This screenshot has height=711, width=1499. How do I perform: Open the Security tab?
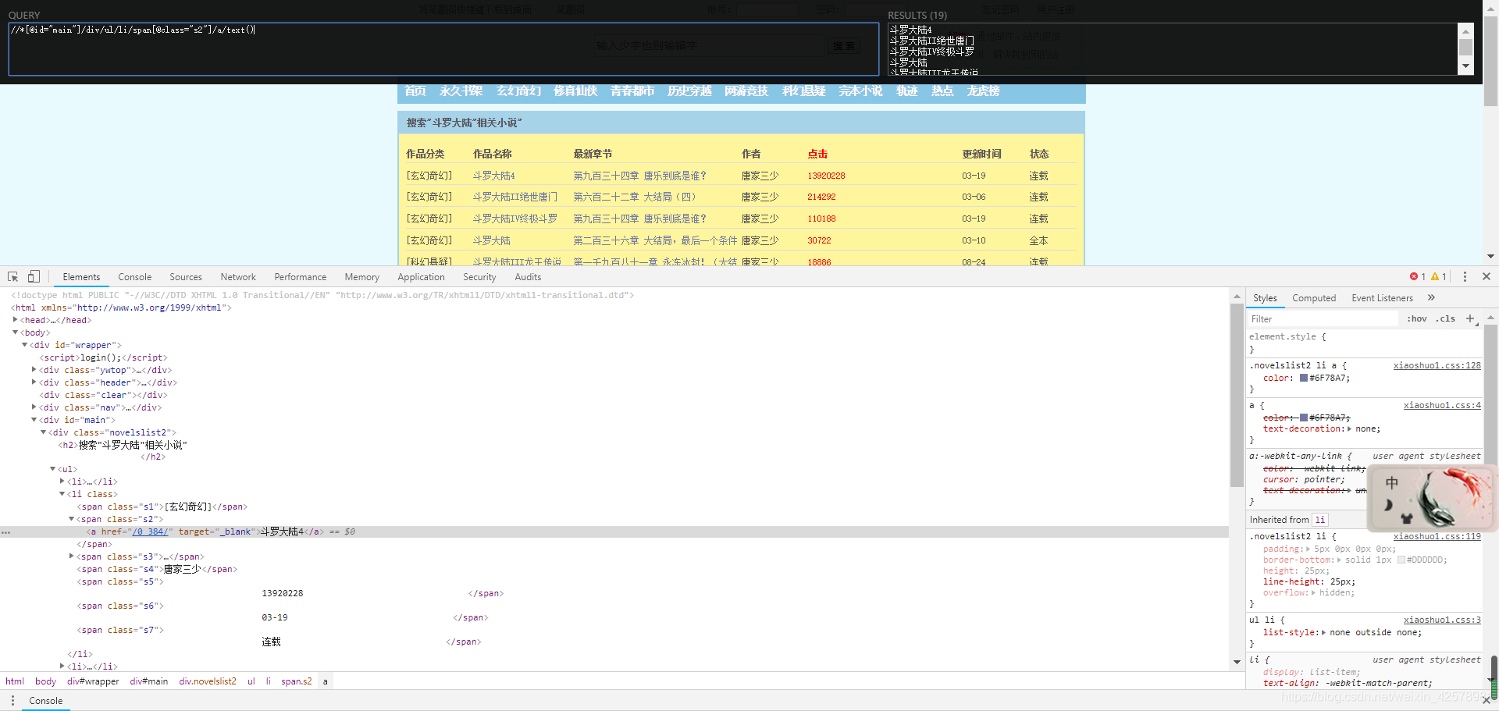tap(479, 277)
